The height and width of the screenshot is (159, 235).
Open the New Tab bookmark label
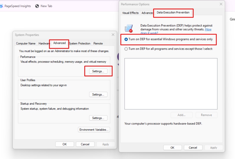46,6
